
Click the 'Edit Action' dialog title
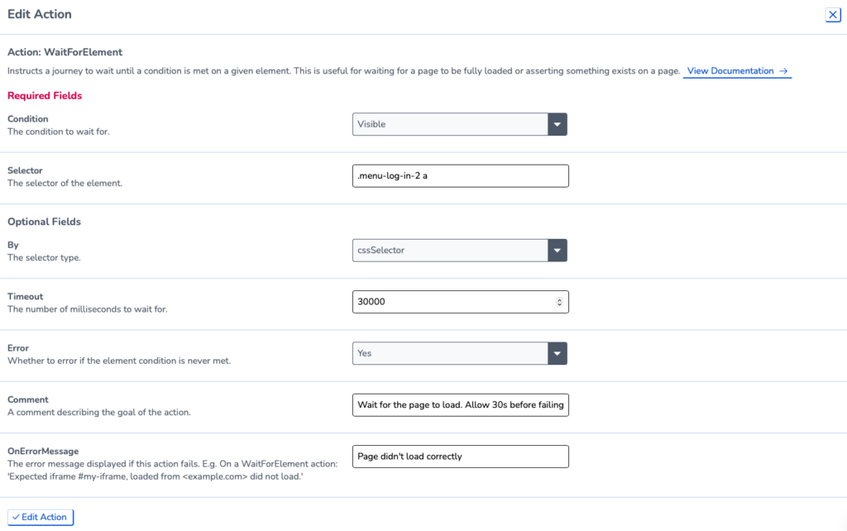point(40,14)
